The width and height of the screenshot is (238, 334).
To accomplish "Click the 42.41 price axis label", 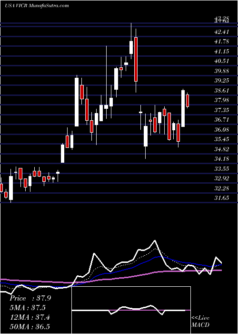I will pyautogui.click(x=222, y=32).
